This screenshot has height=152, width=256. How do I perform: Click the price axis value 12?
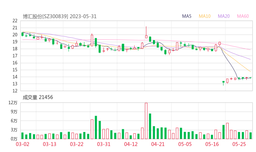[x=15, y=91]
